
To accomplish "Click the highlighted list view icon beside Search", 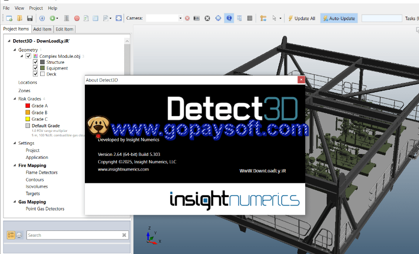I will click(x=11, y=235).
